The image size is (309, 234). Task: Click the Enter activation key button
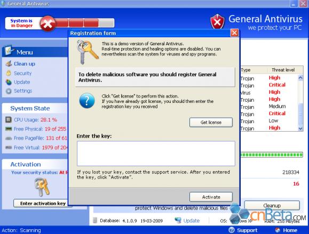coord(43,203)
